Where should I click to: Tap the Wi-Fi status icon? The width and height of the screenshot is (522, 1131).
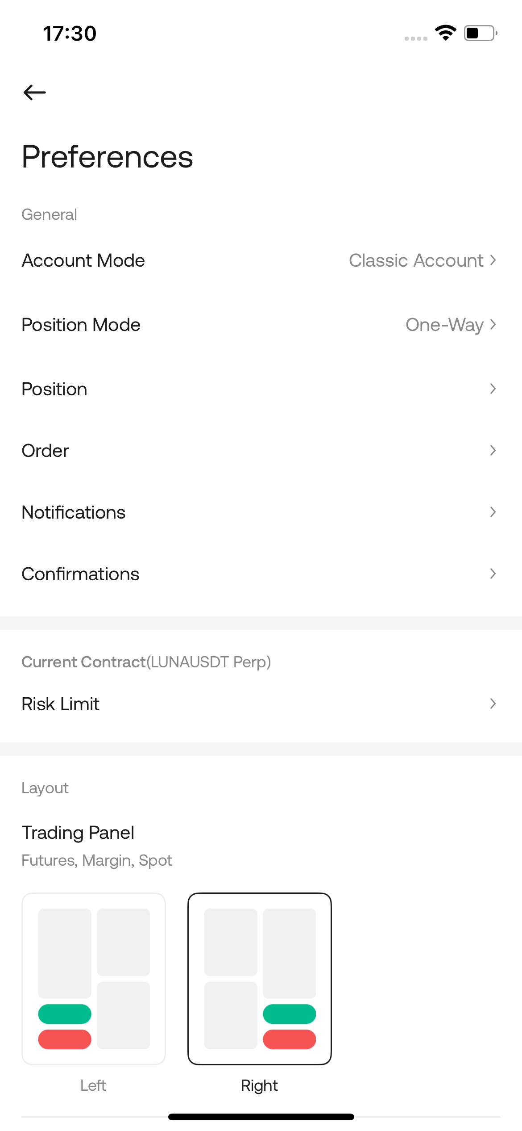(x=445, y=33)
